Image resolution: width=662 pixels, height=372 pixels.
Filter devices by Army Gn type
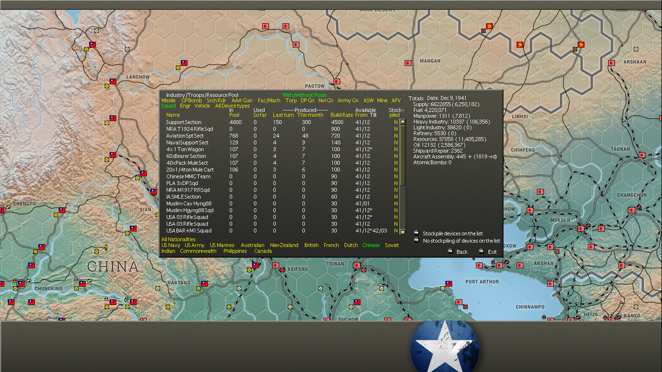348,100
